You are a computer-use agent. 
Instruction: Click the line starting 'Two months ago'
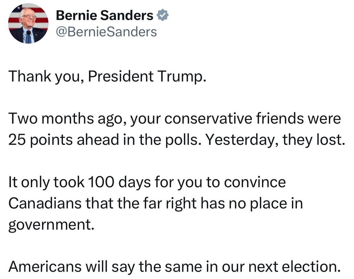pos(175,119)
